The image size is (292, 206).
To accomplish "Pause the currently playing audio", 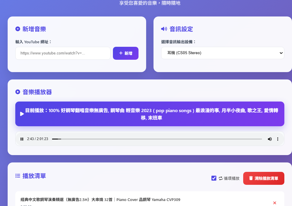I will [22, 139].
